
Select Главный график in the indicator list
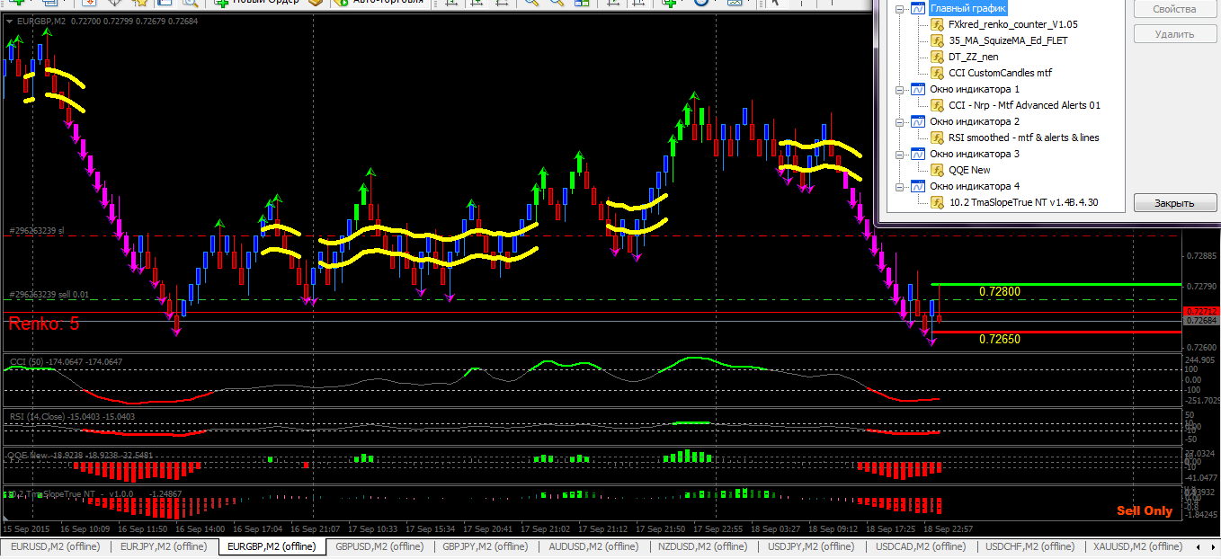click(967, 9)
